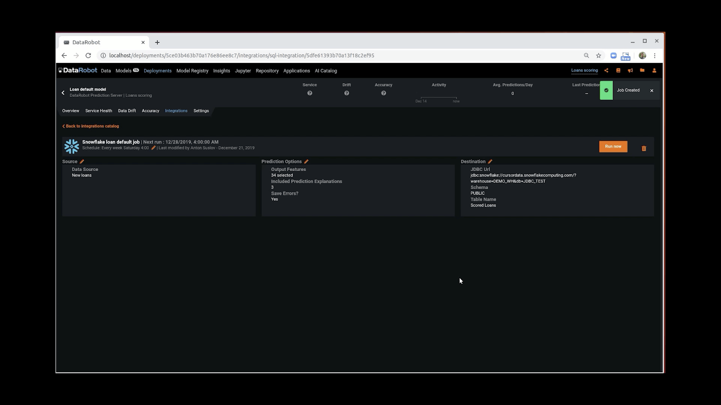Switch to Accuracy tab
The image size is (721, 405).
[x=151, y=111]
